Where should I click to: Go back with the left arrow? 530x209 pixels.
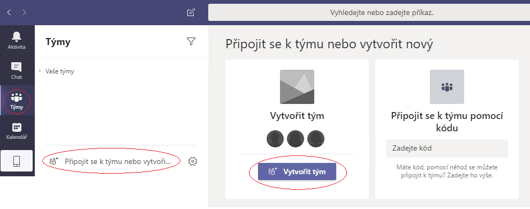click(9, 12)
